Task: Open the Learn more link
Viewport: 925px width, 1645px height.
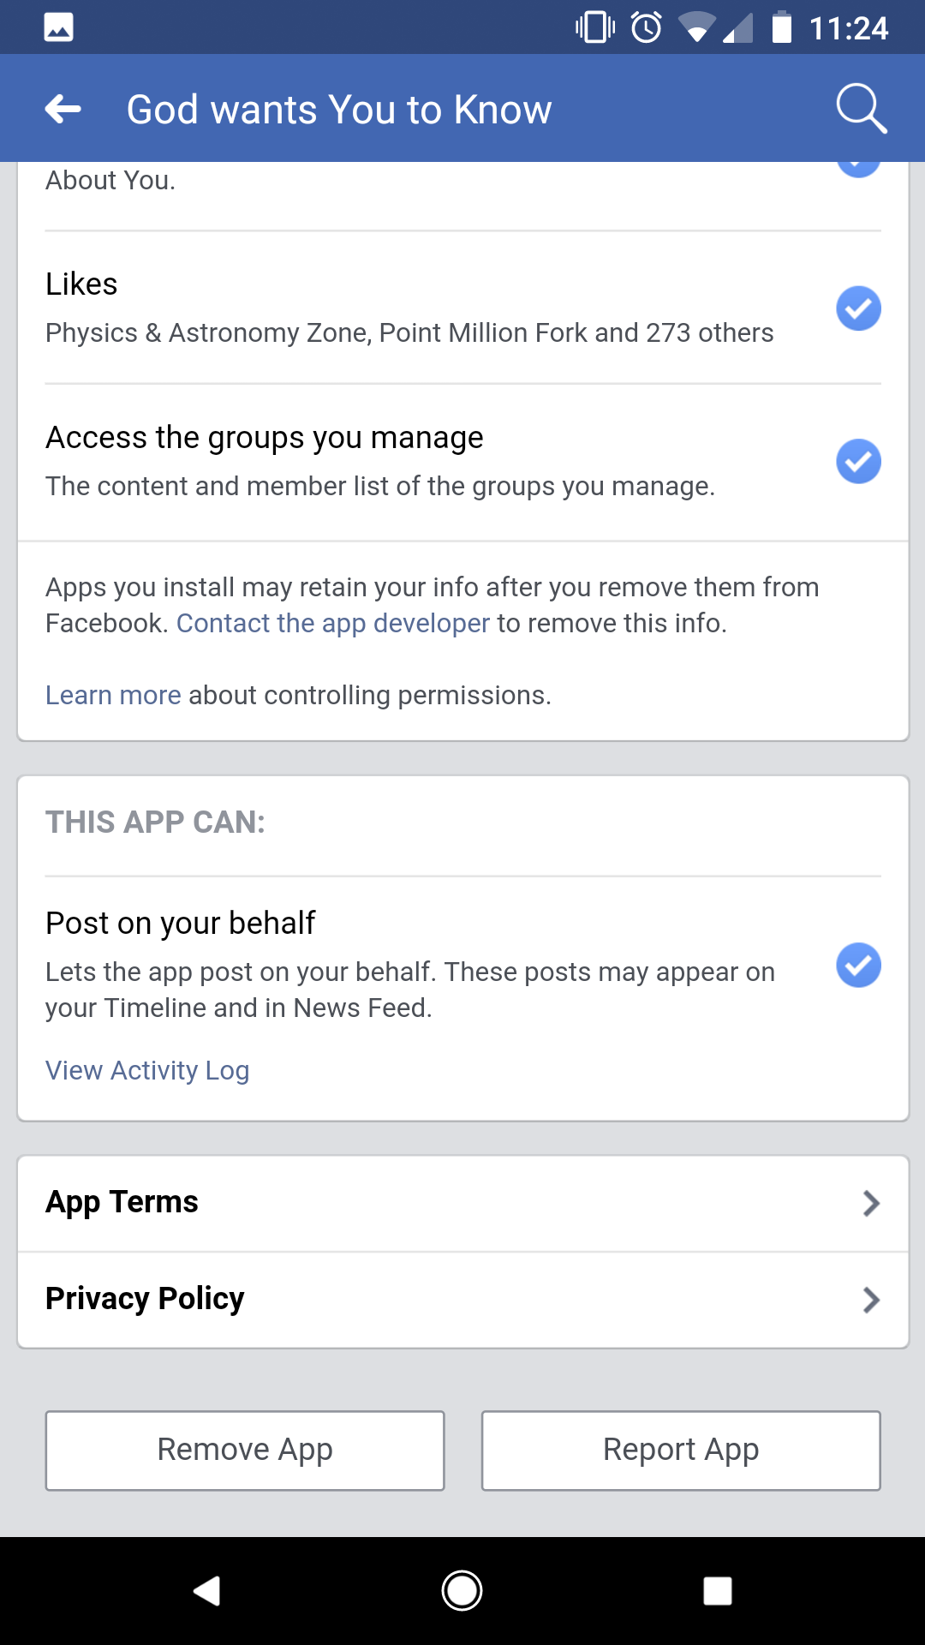Action: (x=113, y=695)
